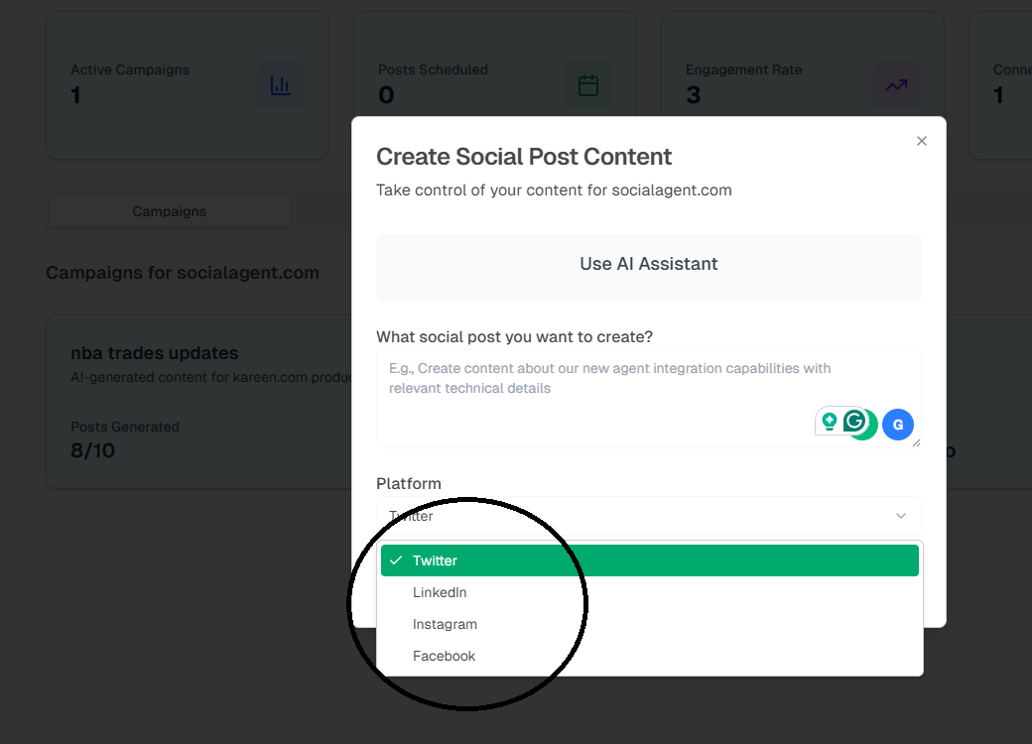Select the Facebook platform option
The image size is (1032, 744).
444,656
